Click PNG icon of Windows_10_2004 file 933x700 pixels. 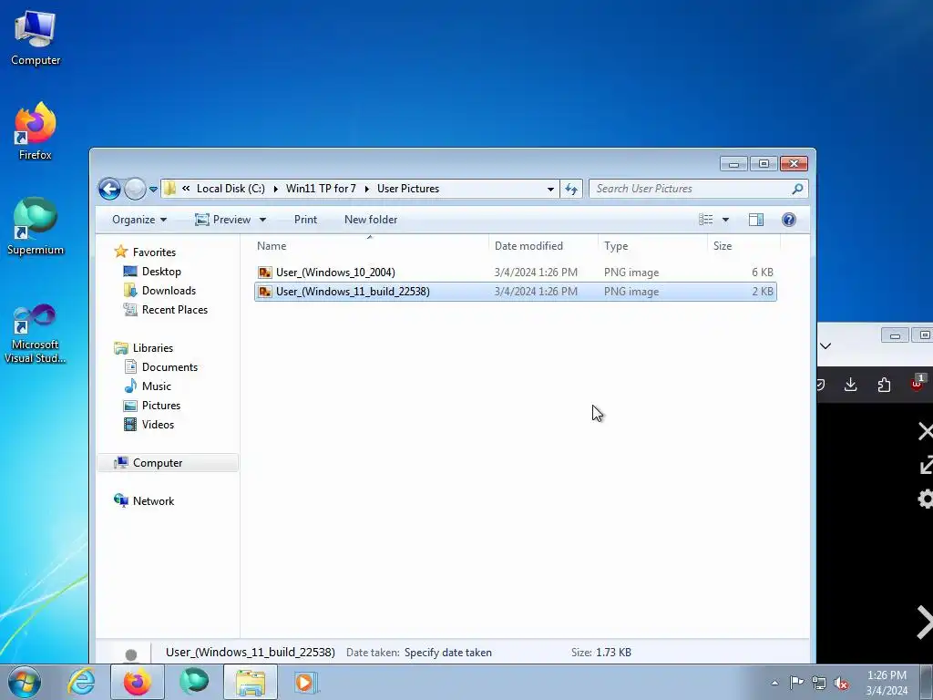[265, 273]
